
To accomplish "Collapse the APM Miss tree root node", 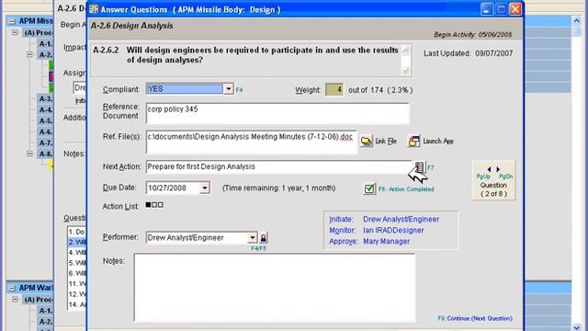I will coord(12,21).
